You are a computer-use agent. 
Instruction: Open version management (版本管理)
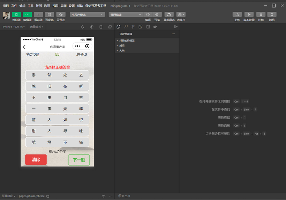tap(249, 14)
